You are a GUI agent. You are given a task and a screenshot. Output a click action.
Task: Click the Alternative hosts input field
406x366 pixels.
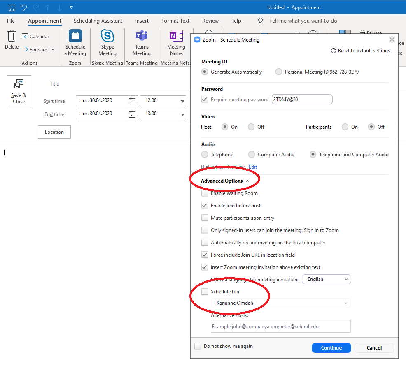tap(280, 327)
